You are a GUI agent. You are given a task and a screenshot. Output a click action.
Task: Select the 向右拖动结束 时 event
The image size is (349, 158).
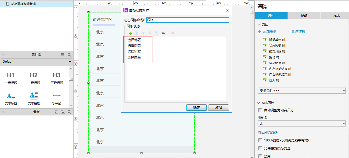coord(280,75)
